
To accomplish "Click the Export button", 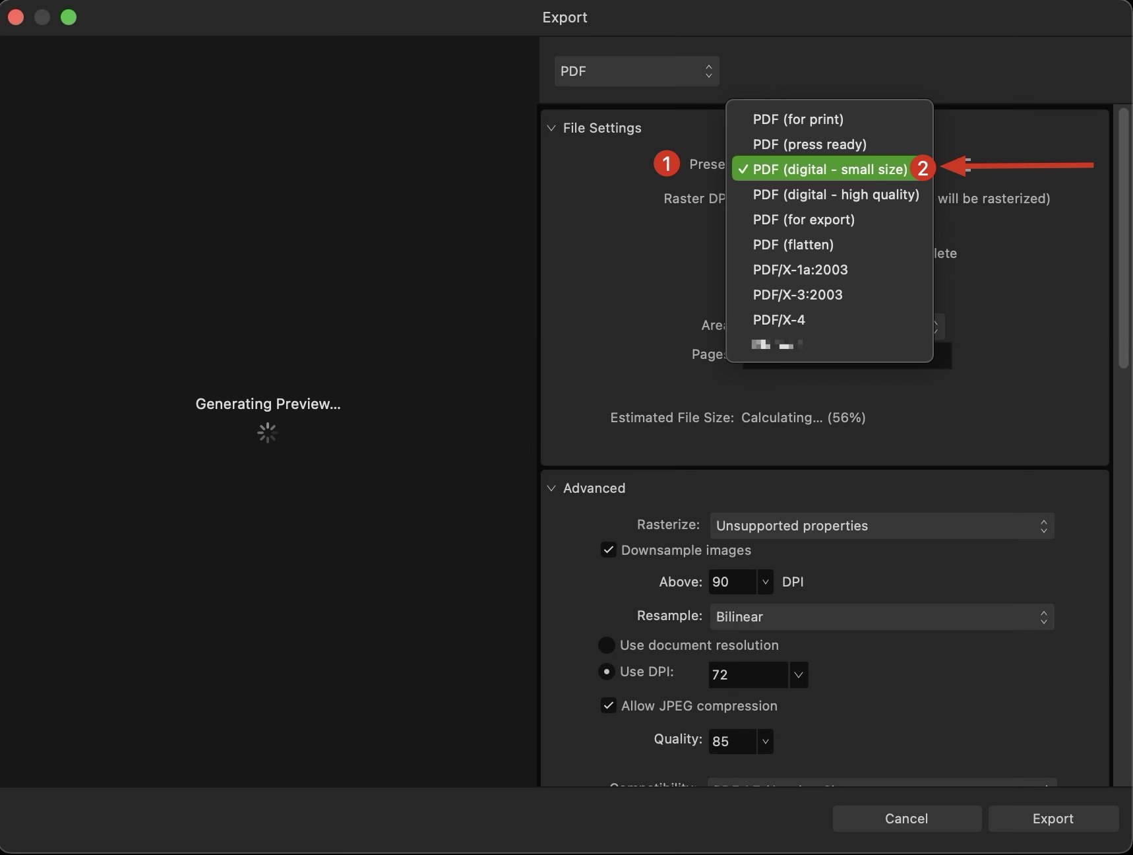I will click(1053, 819).
